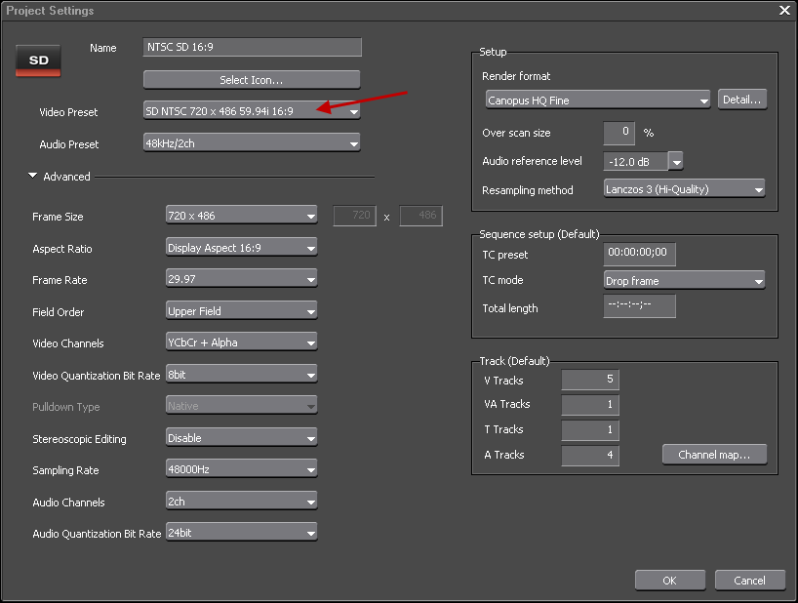Open the Resampling method dropdown
Viewport: 798px width, 603px height.
684,189
